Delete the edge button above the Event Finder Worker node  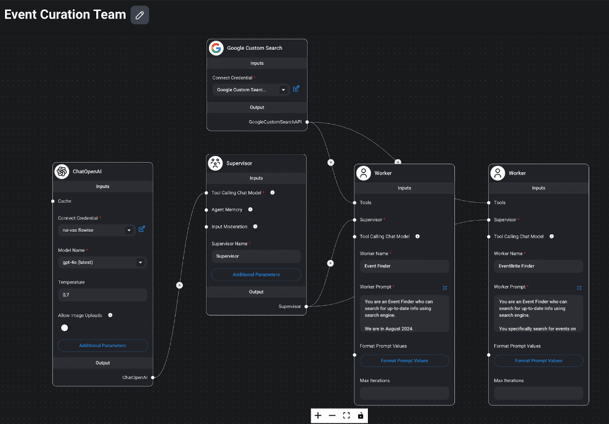tap(398, 162)
